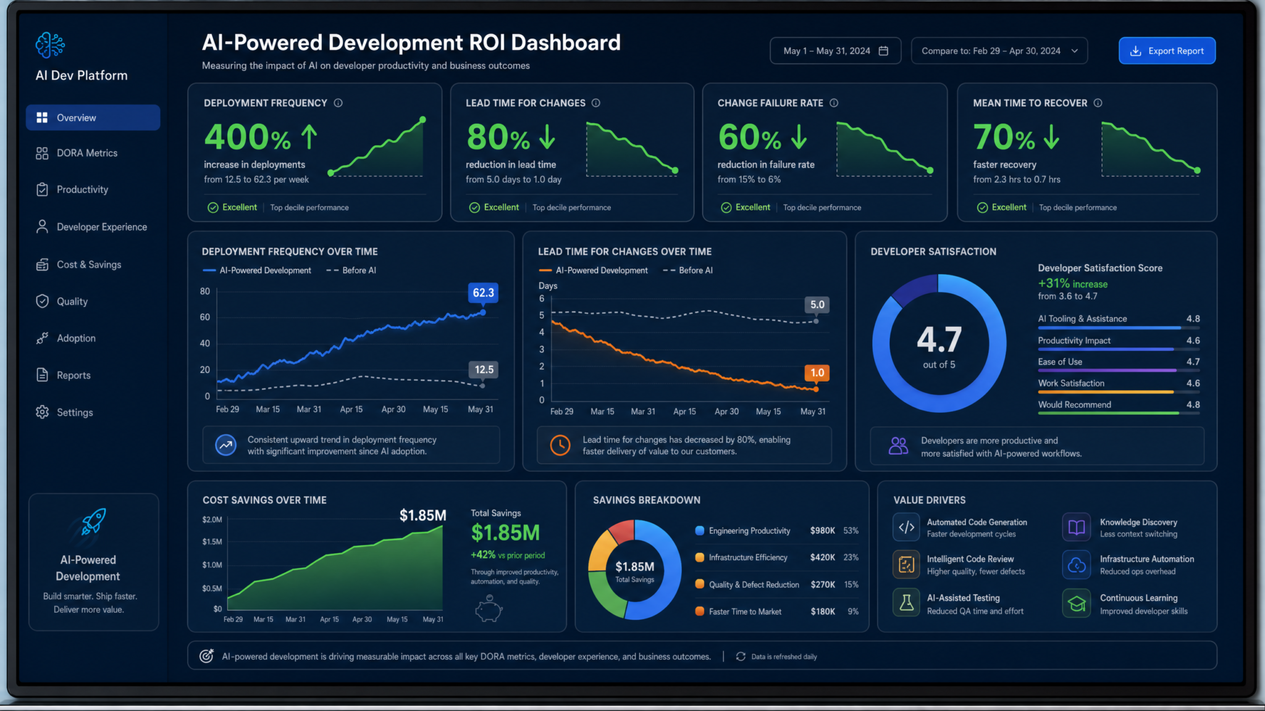Click the AI-Assisted Testing flask icon
This screenshot has width=1265, height=711.
(x=906, y=602)
